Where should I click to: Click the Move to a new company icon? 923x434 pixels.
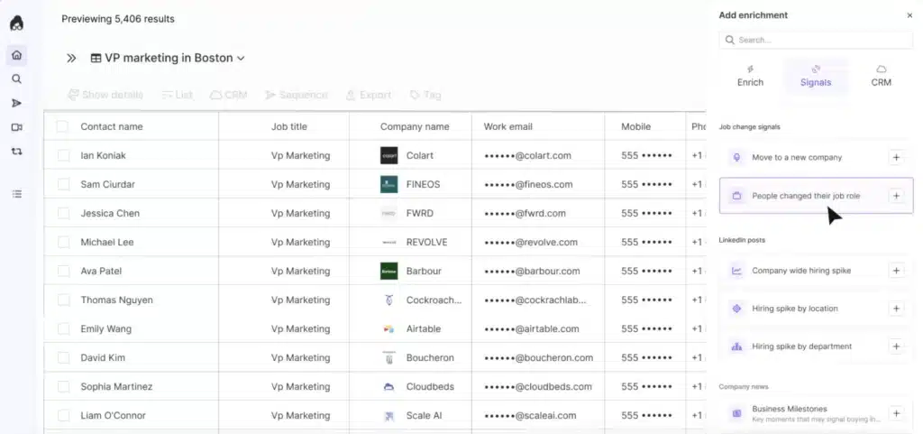pos(736,158)
